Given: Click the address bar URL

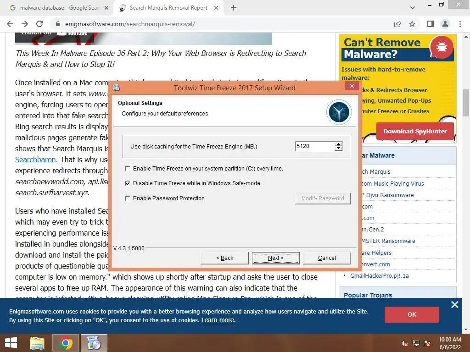Looking at the screenshot, I should pyautogui.click(x=130, y=24).
